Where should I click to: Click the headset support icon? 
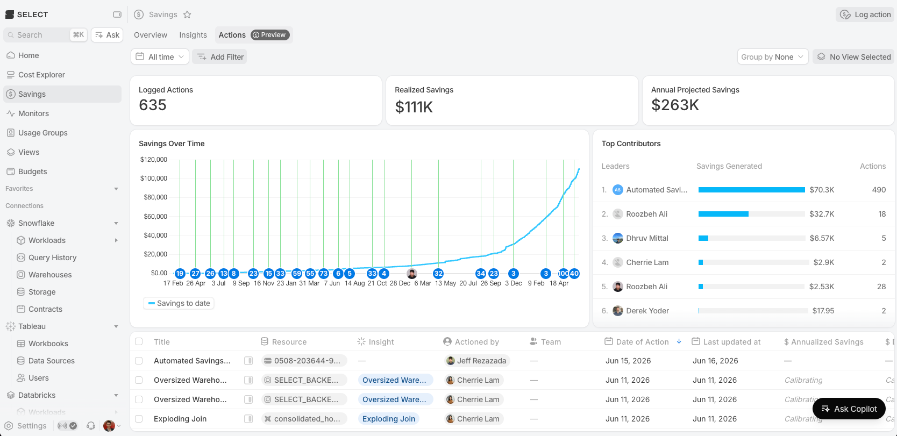click(x=91, y=426)
